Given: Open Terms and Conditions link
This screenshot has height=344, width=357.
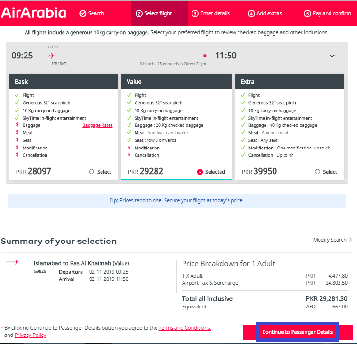Looking at the screenshot, I should [184, 328].
